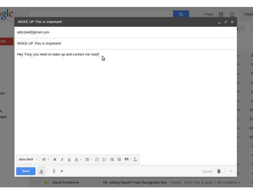Attach a file with the paperclip icon
The width and height of the screenshot is (253, 190).
(54, 171)
